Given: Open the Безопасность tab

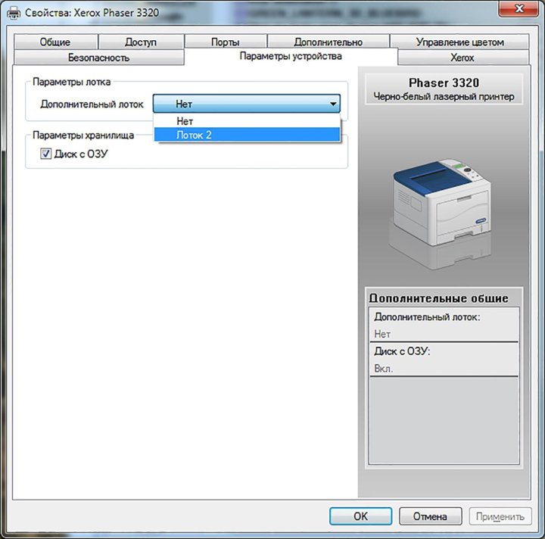Looking at the screenshot, I should 98,58.
